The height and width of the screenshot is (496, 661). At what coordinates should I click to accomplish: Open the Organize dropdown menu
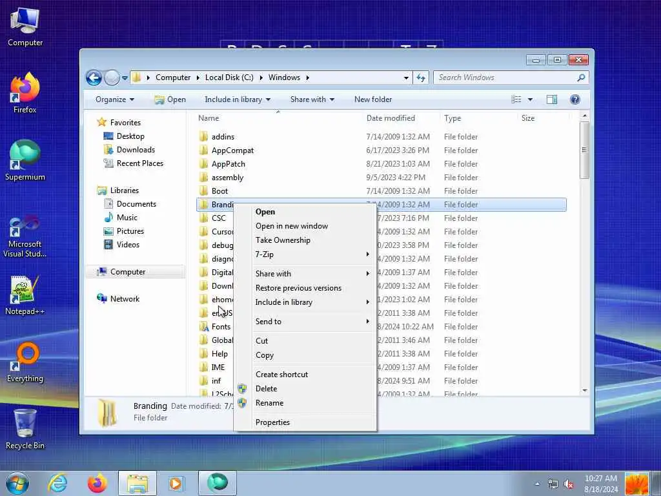[115, 99]
